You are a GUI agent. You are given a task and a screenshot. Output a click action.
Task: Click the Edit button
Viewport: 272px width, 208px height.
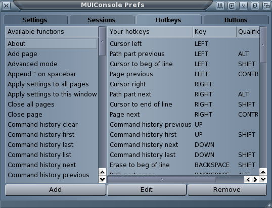click(x=147, y=190)
